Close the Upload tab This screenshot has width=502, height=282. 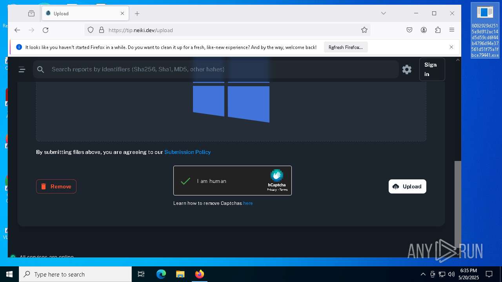click(122, 13)
